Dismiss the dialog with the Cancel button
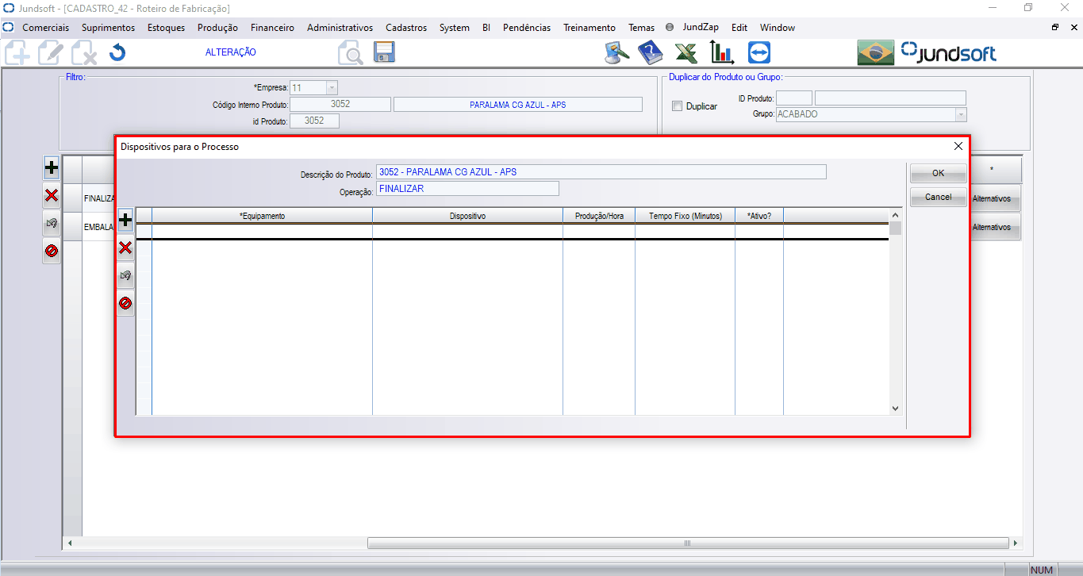This screenshot has width=1083, height=576. coord(938,197)
